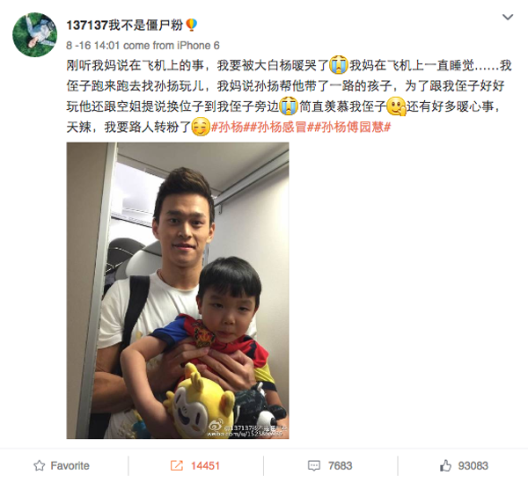Click the smiling blush emoji after 路人转粉了
The image size is (528, 482).
point(201,128)
